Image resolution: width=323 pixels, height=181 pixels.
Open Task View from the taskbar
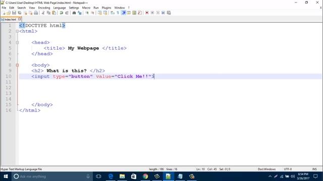point(98,176)
